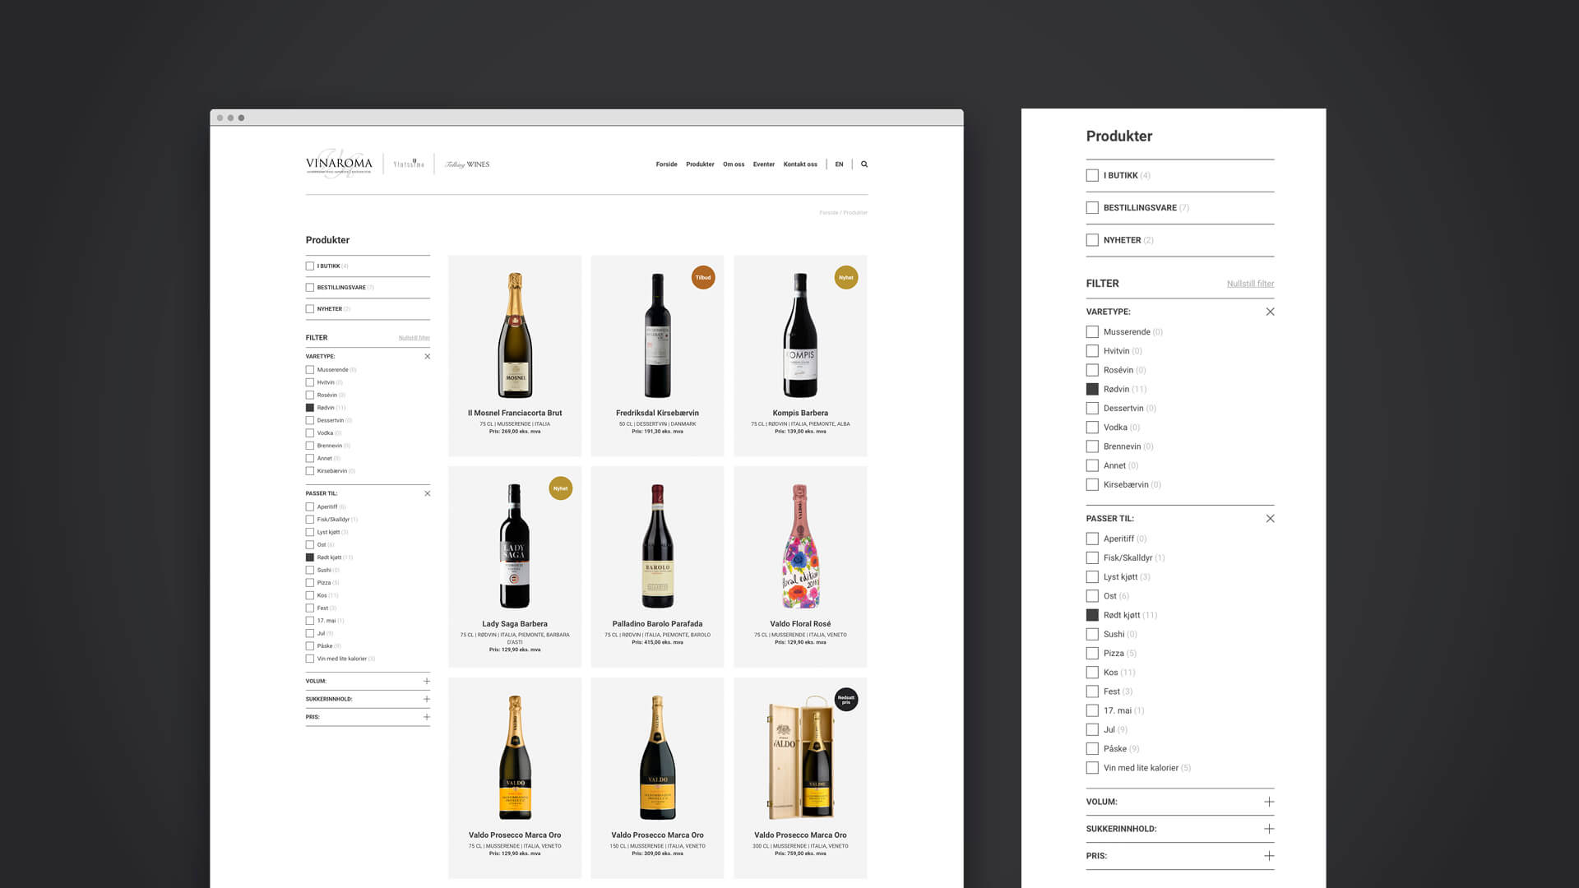Click the Talhaug Wines logo
The image size is (1579, 888).
(467, 164)
